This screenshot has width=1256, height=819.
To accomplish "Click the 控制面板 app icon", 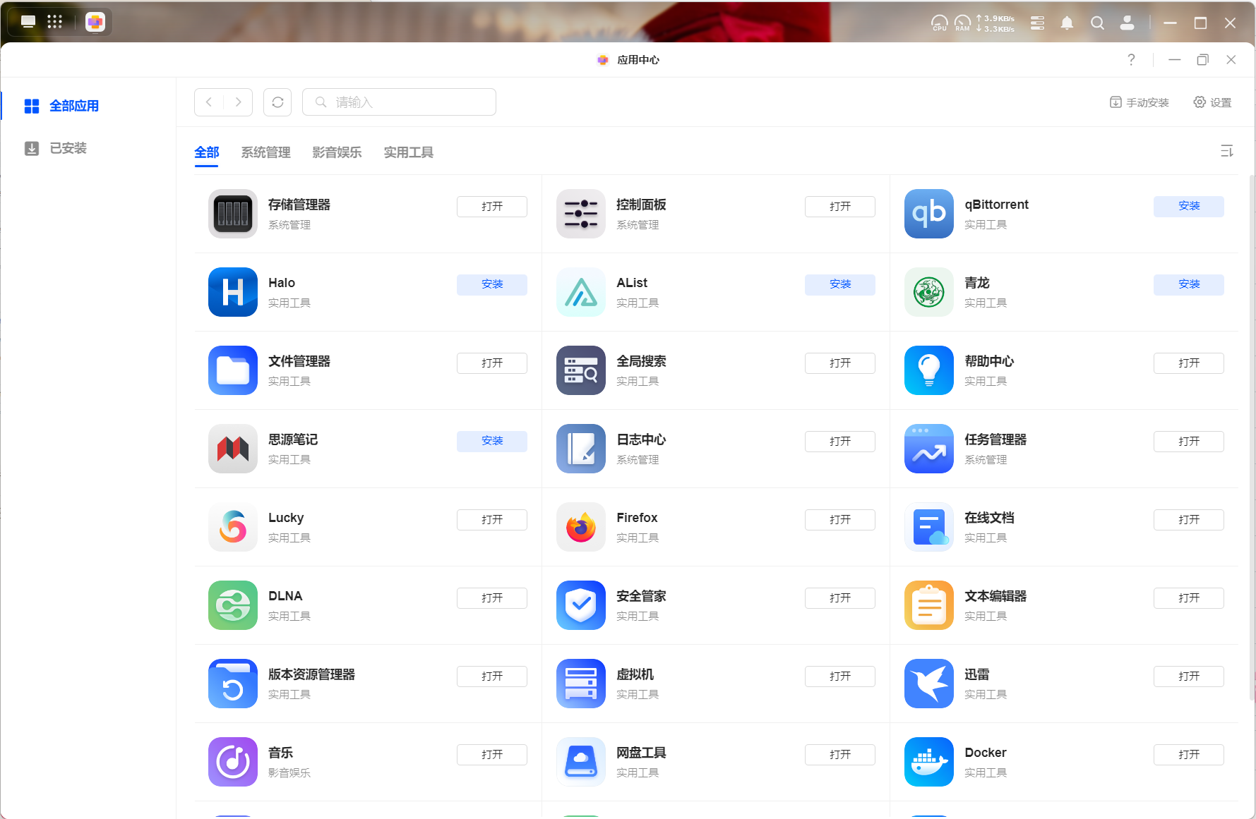I will [581, 214].
